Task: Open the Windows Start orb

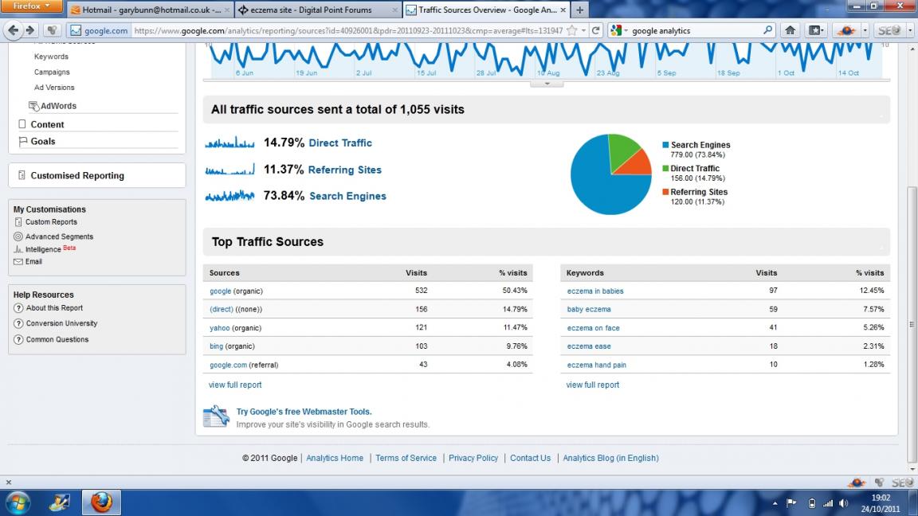Action: pyautogui.click(x=18, y=502)
